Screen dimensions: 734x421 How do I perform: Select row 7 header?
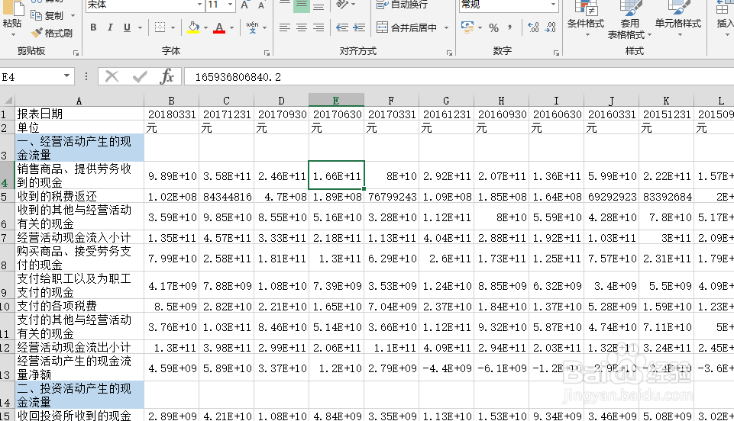point(7,237)
